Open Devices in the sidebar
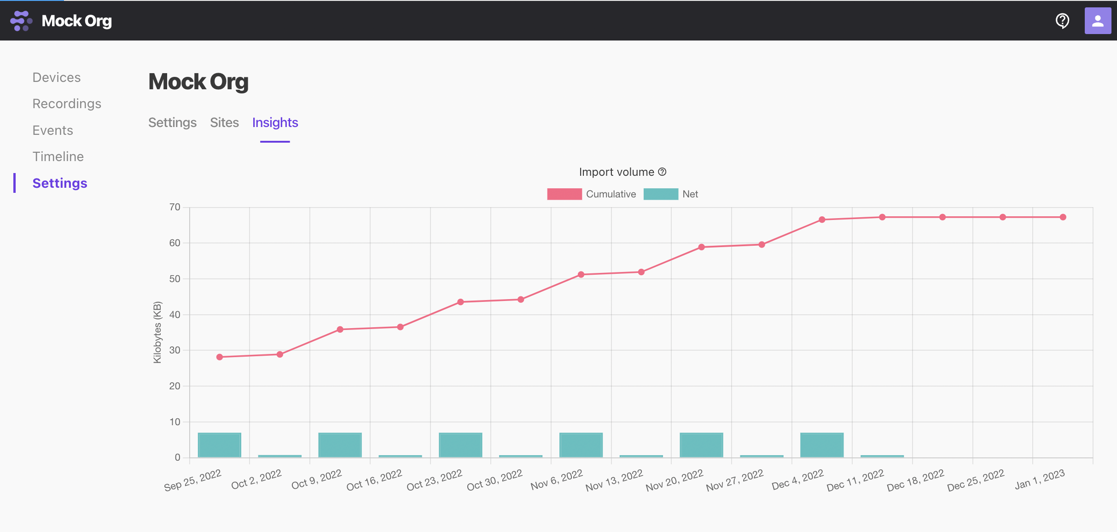Viewport: 1117px width, 532px height. coord(56,77)
